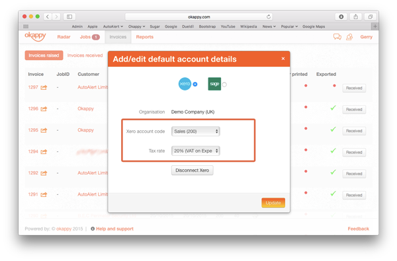The width and height of the screenshot is (397, 261).
Task: Add new tab with plus button
Action: pyautogui.click(x=375, y=26)
